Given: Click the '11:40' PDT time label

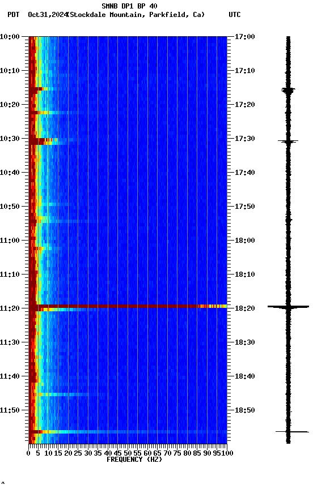Looking at the screenshot, I should [10, 377].
